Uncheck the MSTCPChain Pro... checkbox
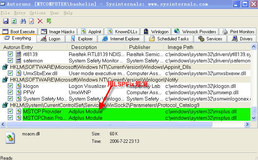The image size is (258, 160). 10,118
